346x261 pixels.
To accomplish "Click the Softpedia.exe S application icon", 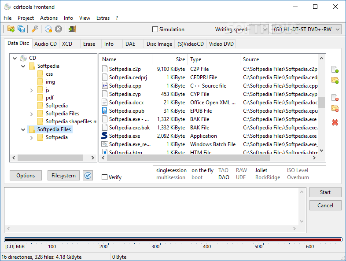I will click(104, 136).
